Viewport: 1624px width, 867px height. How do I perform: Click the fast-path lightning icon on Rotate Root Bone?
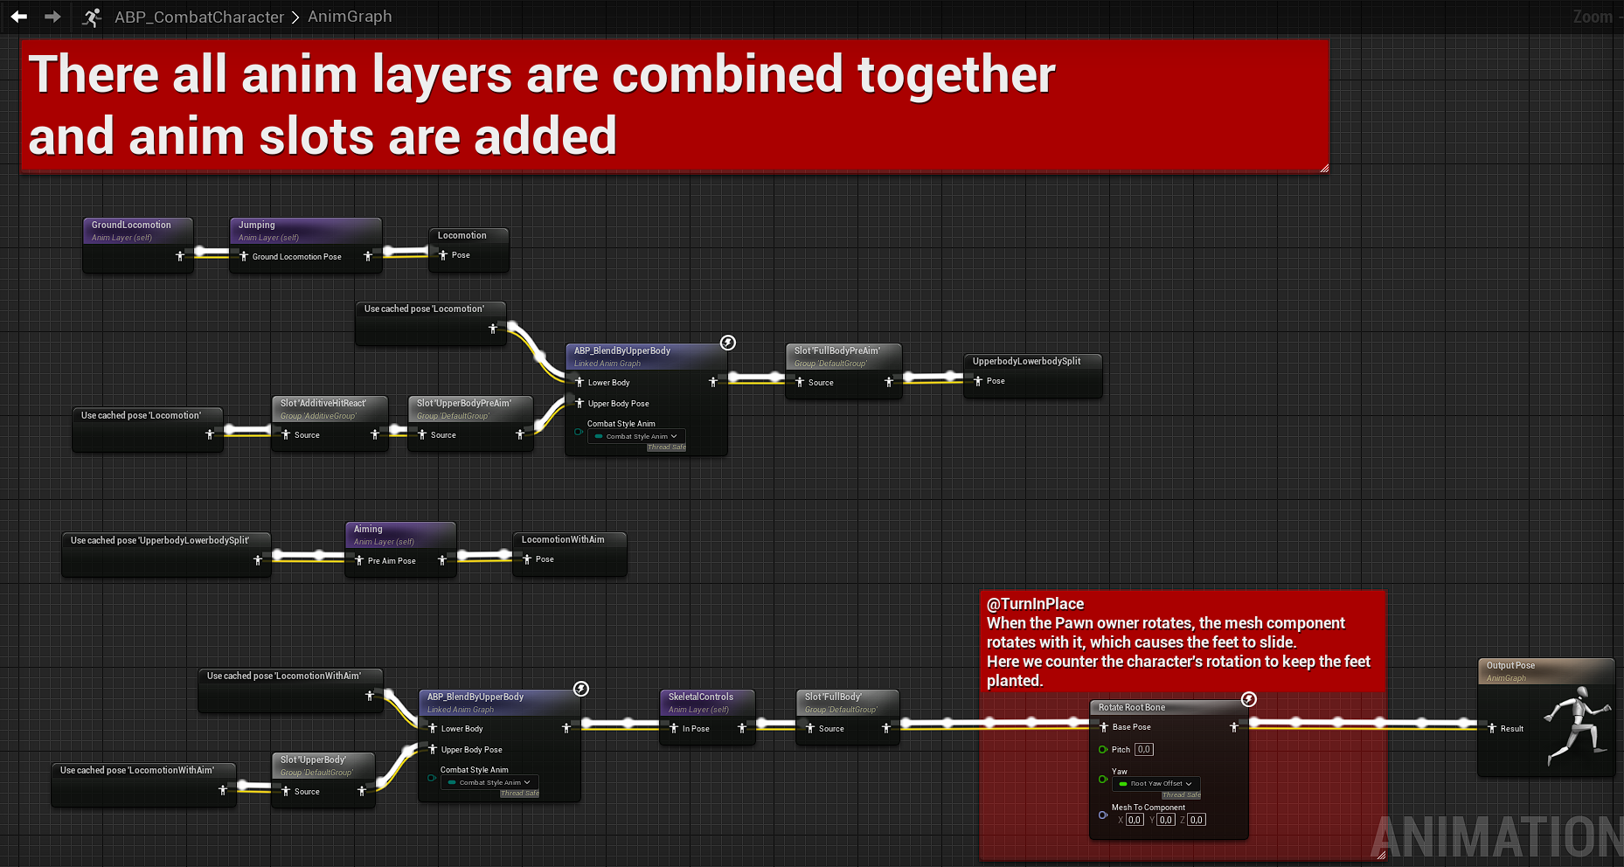pyautogui.click(x=1248, y=699)
